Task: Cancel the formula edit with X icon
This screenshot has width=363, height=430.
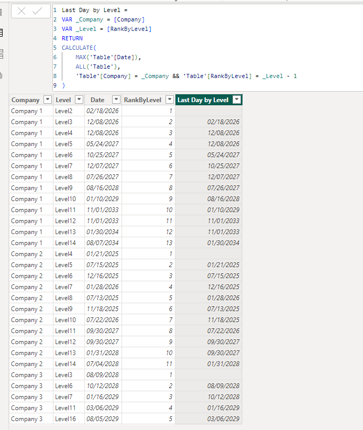Action: coord(21,11)
